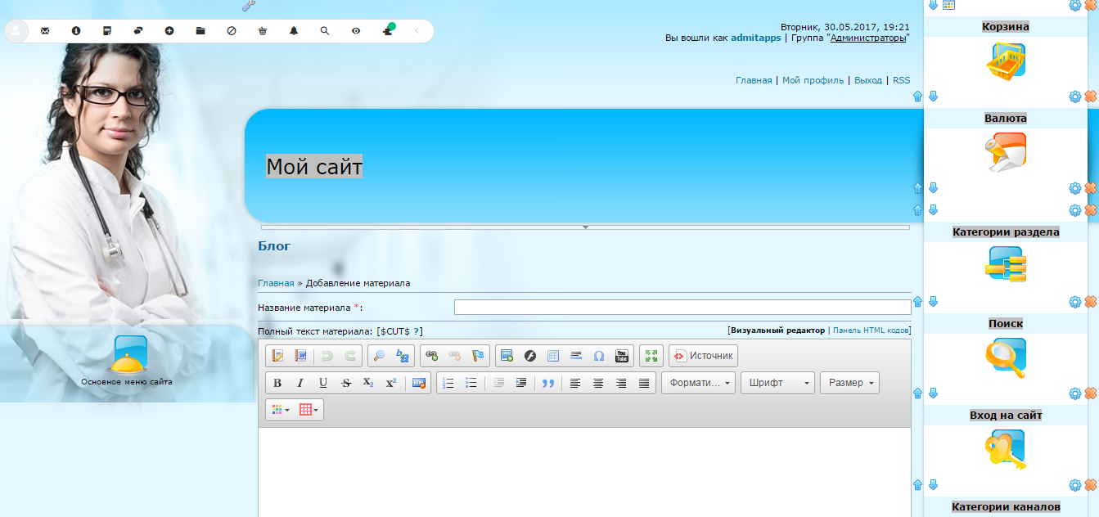Open the text color picker dropdown
Viewport: 1099px width, 517px height.
point(279,410)
